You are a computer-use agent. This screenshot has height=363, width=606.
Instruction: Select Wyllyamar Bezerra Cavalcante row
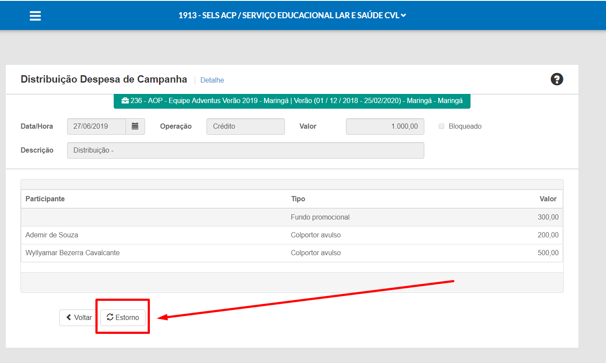point(292,253)
